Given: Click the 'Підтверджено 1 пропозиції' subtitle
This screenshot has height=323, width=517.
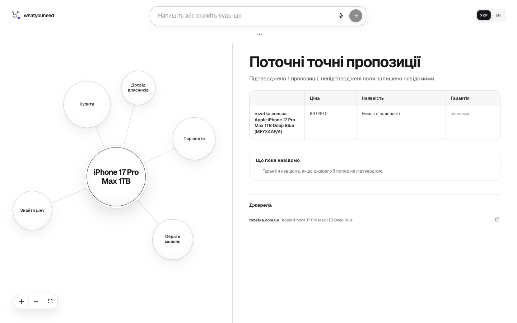Looking at the screenshot, I should pos(342,79).
